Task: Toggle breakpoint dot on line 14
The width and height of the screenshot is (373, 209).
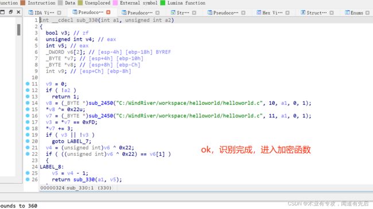Action: coord(28,103)
